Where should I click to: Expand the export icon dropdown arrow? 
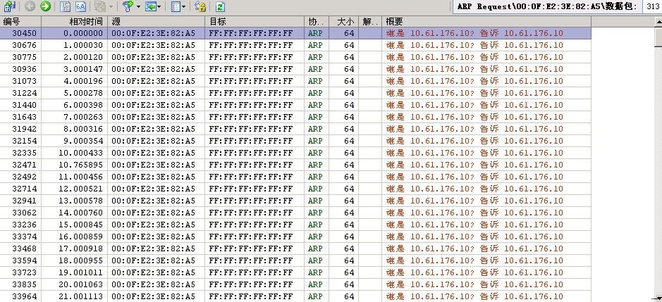click(x=159, y=7)
